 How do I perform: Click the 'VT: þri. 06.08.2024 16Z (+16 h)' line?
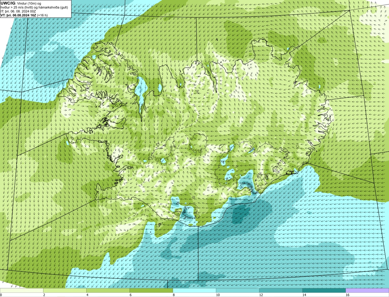tap(24, 15)
